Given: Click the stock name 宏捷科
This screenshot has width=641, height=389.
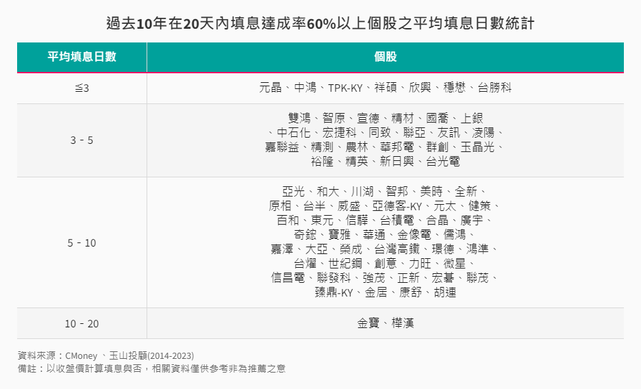Looking at the screenshot, I should click(x=339, y=132).
